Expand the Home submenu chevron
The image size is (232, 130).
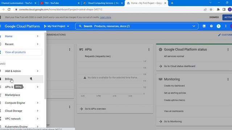pos(38,36)
